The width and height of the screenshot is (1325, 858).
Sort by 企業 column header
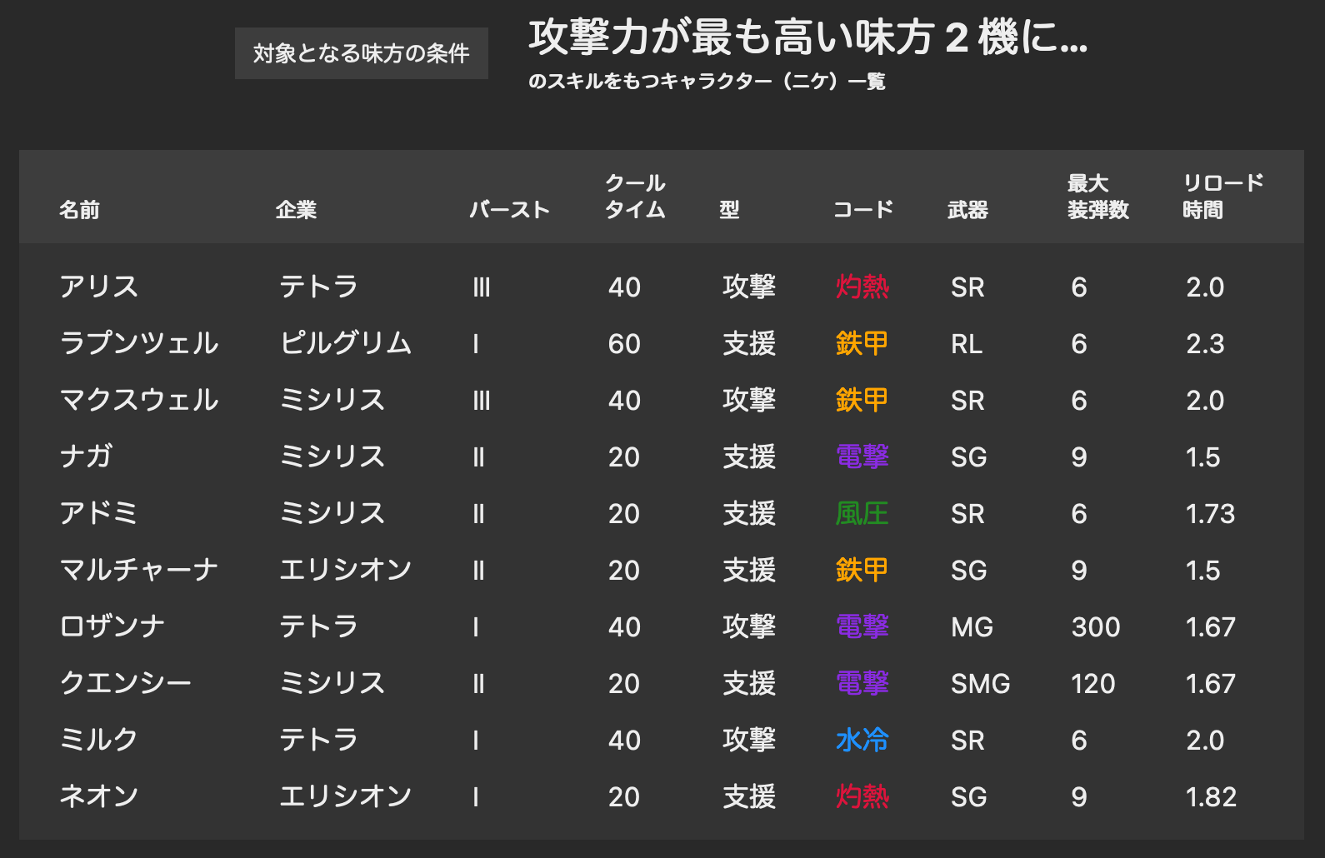(296, 210)
